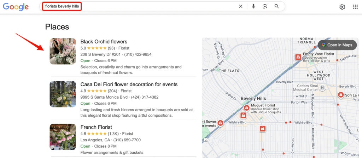Screen dimensions: 362x158
Task: Click address 208 S Beverly Dr #201
Action: click(x=100, y=54)
